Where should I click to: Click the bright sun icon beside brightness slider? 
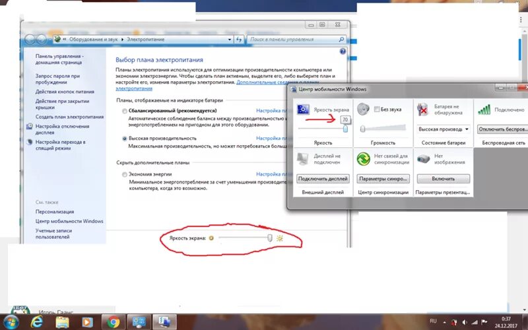(x=280, y=238)
